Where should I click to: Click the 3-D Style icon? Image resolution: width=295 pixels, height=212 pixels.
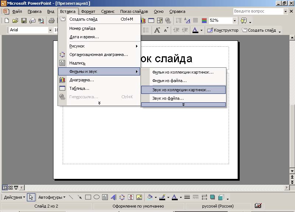pos(221,197)
